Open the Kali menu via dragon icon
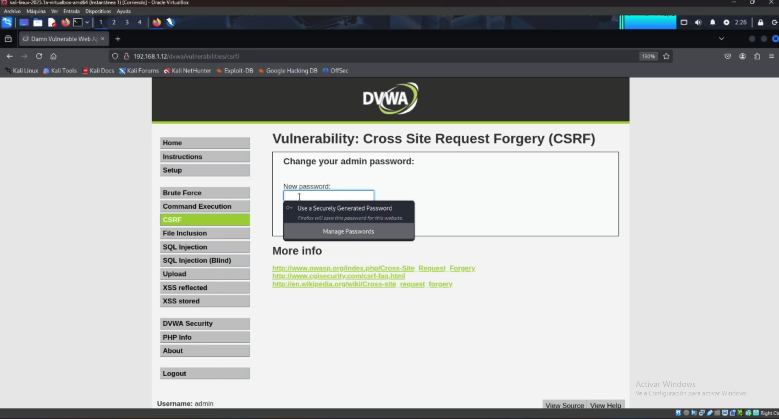This screenshot has width=779, height=419. tap(7, 22)
